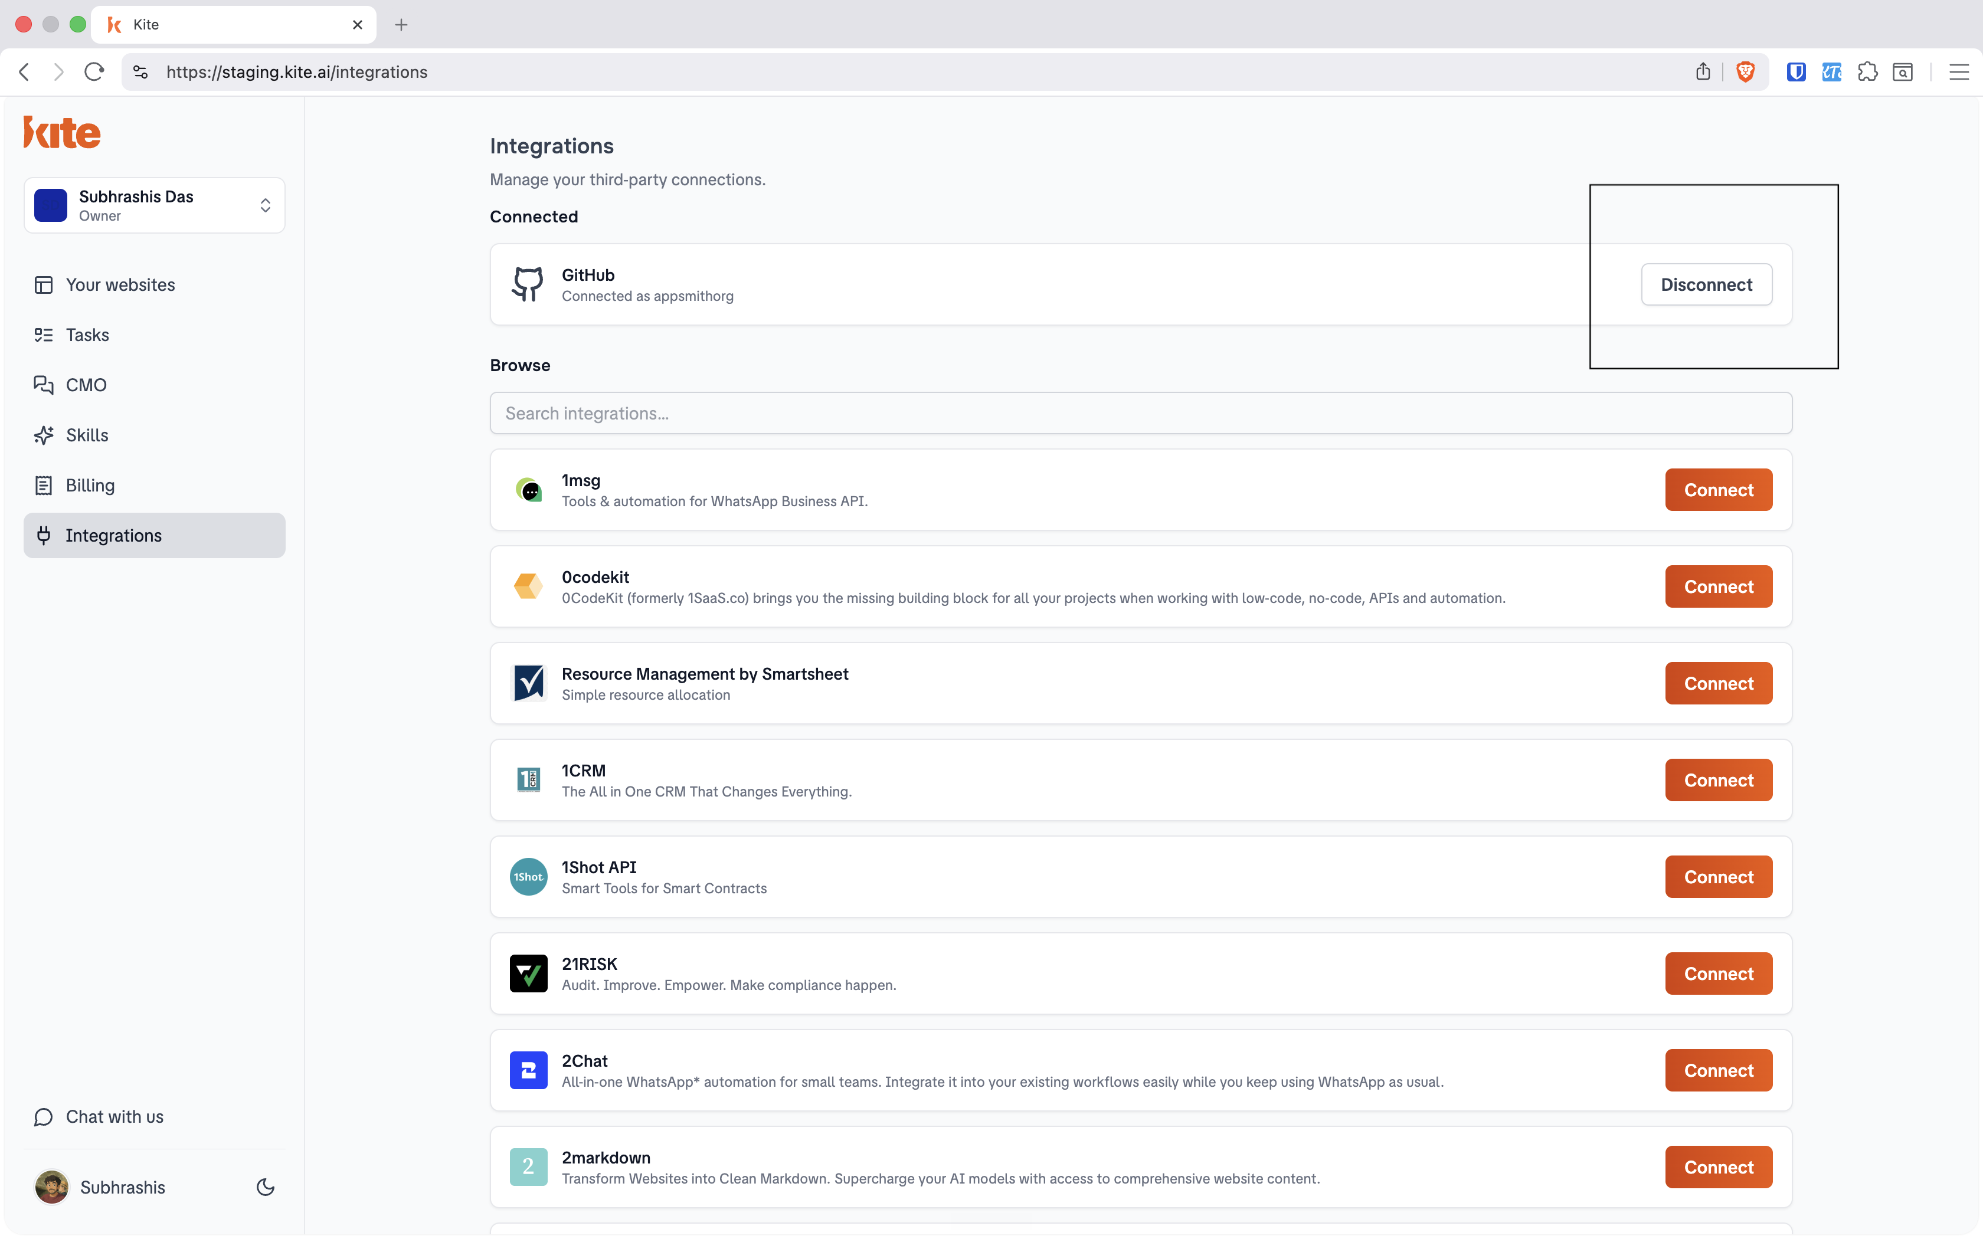Image resolution: width=1983 pixels, height=1239 pixels.
Task: Go back in browser history
Action: click(25, 72)
